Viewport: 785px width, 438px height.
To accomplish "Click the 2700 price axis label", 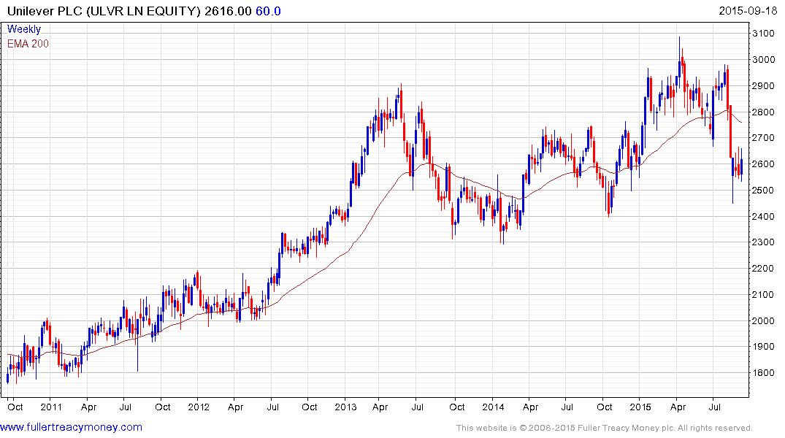I will [764, 138].
